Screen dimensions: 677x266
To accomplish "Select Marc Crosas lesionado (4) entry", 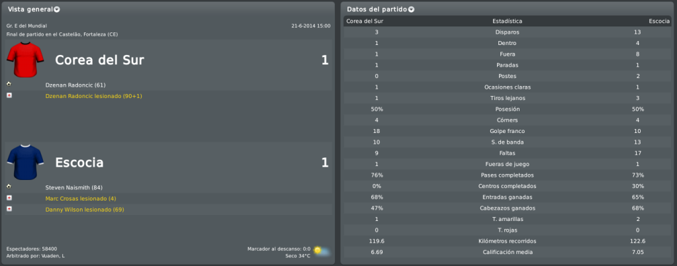I will pyautogui.click(x=81, y=199).
